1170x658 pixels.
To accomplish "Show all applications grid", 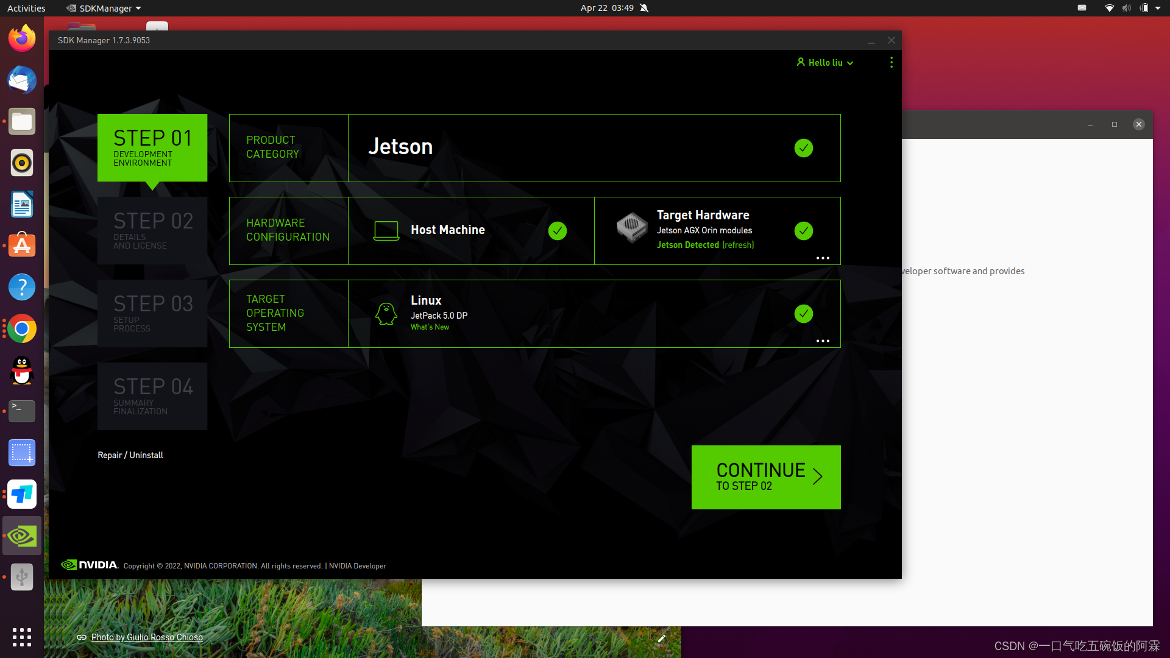I will click(x=22, y=637).
